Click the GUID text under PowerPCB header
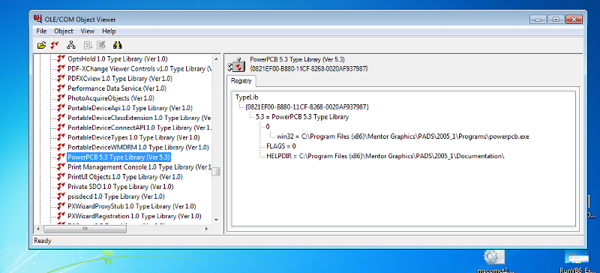The height and width of the screenshot is (273, 600). coord(309,68)
